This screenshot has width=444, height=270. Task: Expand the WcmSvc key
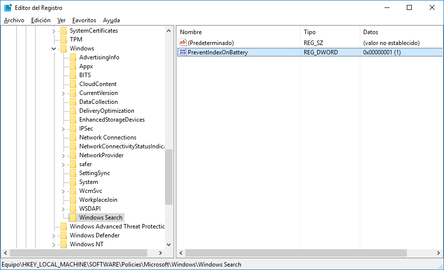pyautogui.click(x=63, y=191)
